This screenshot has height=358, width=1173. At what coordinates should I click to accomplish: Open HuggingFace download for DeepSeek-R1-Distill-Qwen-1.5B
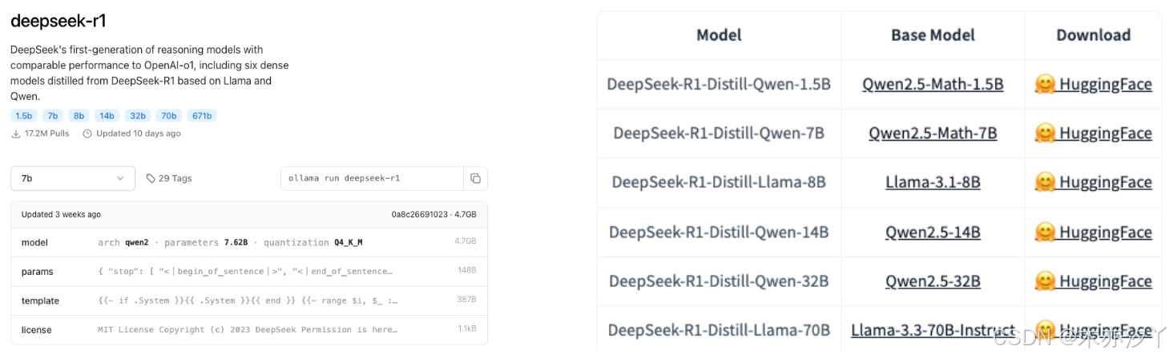coord(1093,84)
